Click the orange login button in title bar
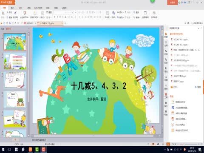This screenshot has height=153, width=204. coord(172,3)
